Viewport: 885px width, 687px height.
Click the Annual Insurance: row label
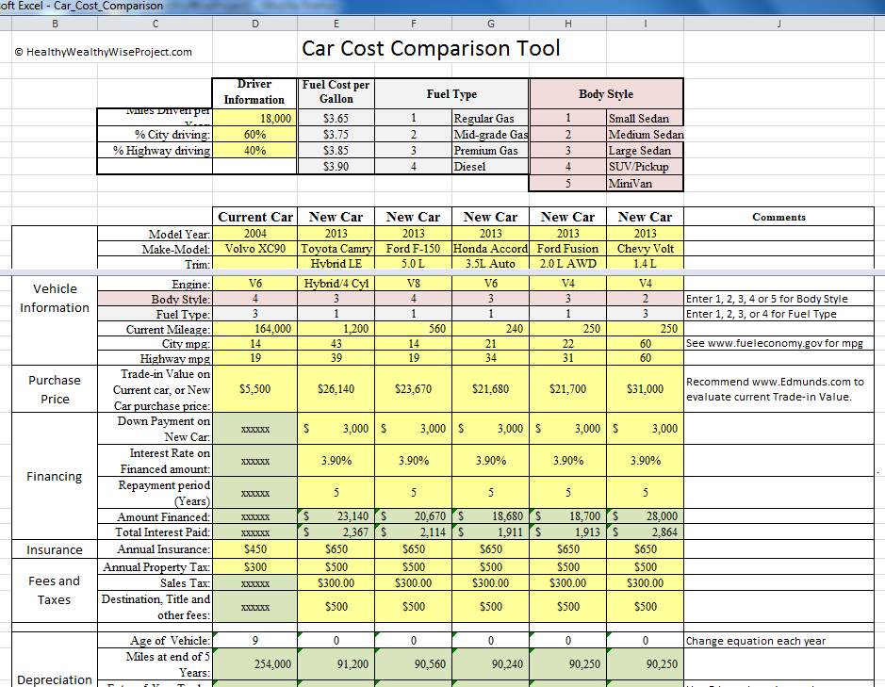[164, 549]
